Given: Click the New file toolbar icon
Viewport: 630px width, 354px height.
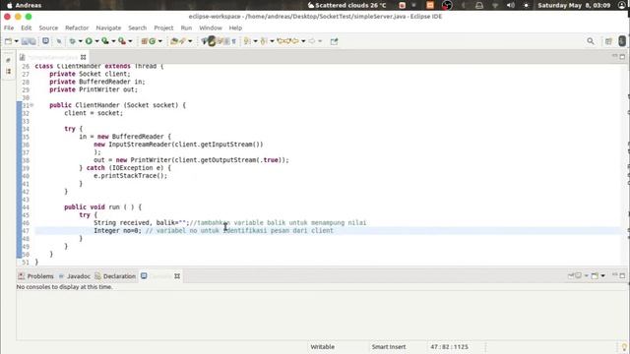Looking at the screenshot, I should pos(8,41).
